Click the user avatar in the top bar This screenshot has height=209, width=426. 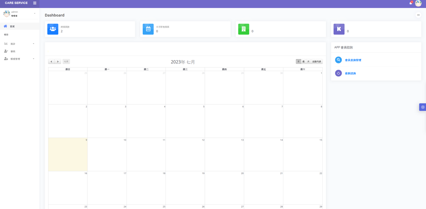(x=418, y=3)
